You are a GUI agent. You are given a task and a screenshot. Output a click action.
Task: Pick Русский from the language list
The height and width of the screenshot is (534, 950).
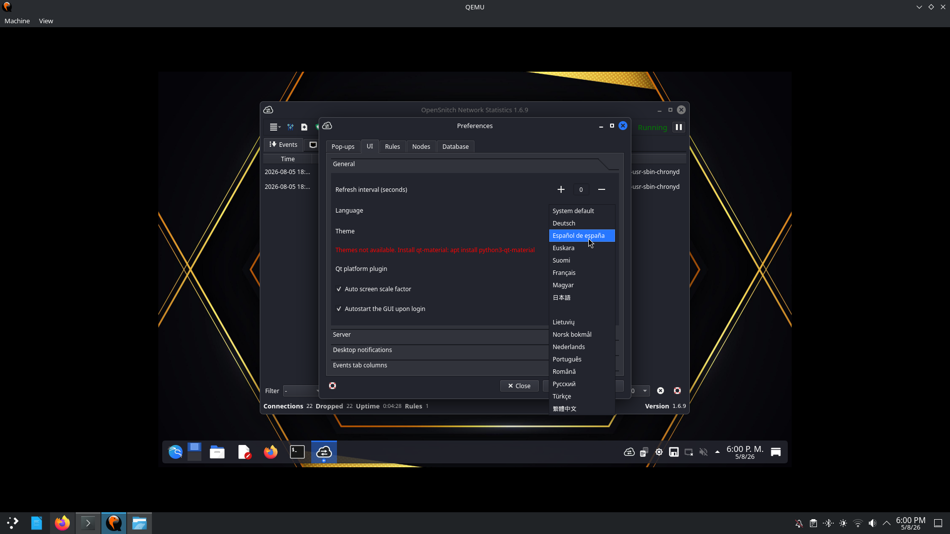click(x=582, y=384)
